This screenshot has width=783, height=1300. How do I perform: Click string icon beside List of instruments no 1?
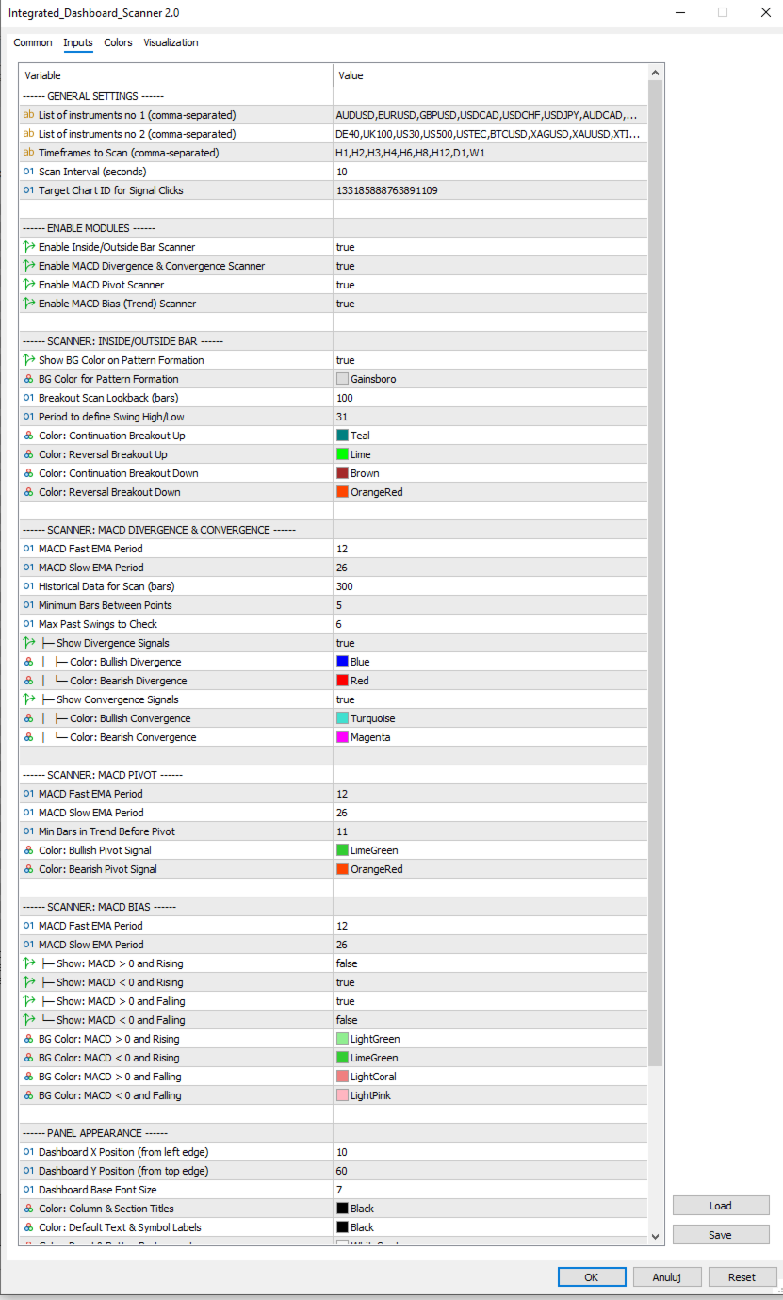tap(28, 115)
